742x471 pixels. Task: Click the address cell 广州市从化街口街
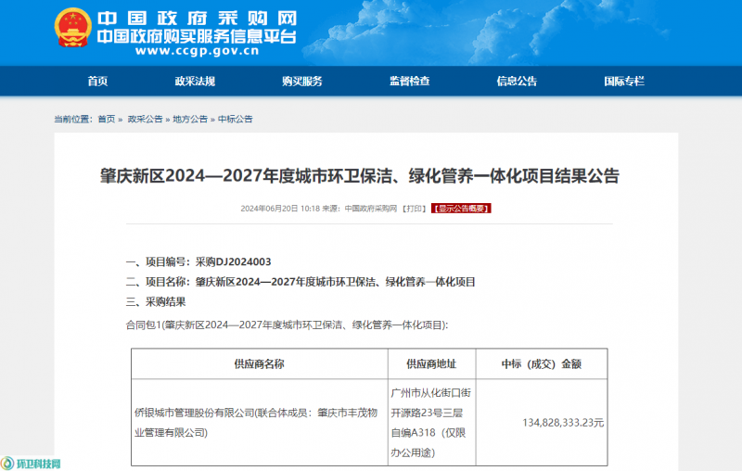pos(431,423)
